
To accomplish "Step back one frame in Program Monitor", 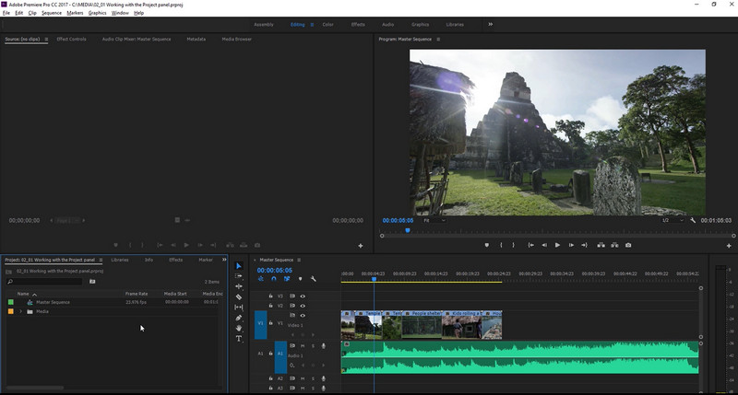I will click(544, 245).
